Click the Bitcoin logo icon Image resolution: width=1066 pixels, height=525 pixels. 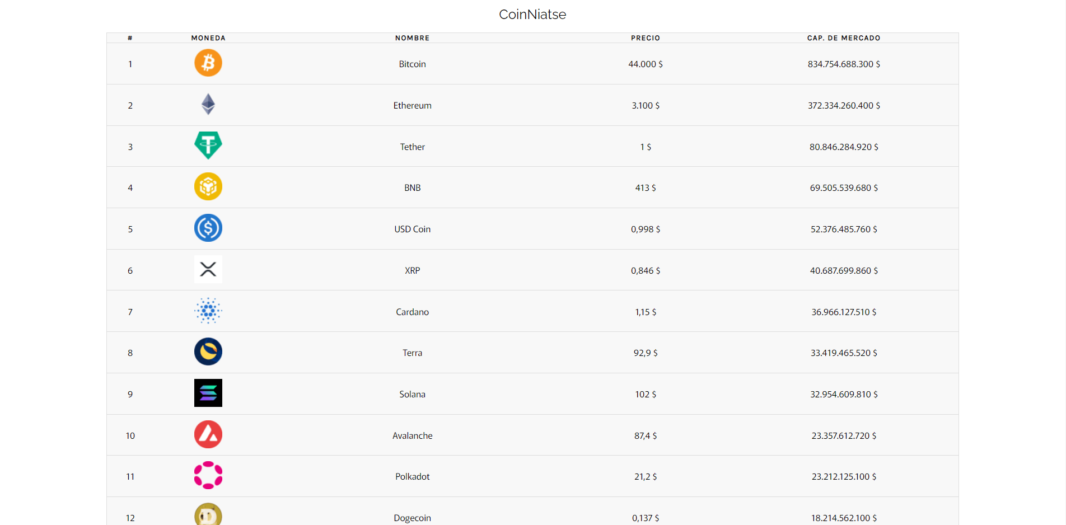[208, 63]
